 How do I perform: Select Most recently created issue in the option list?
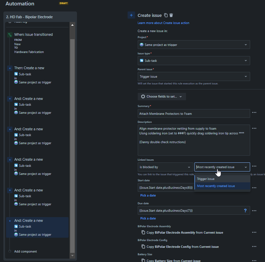pyautogui.click(x=222, y=186)
